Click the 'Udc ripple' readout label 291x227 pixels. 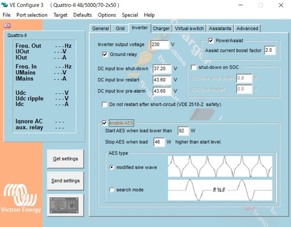coord(29,98)
